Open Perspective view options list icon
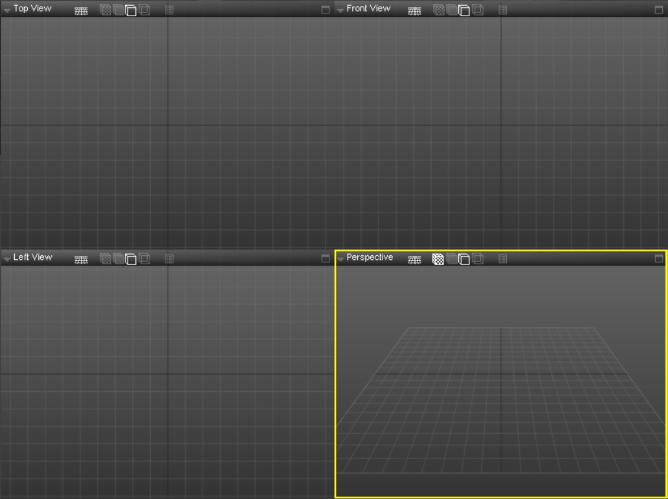 (503, 259)
